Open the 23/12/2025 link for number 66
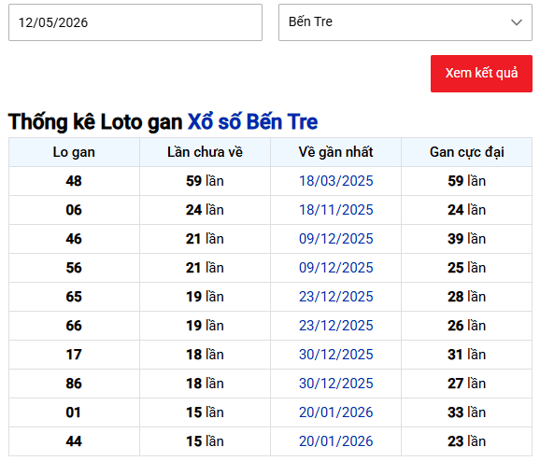The image size is (540, 461). [335, 326]
